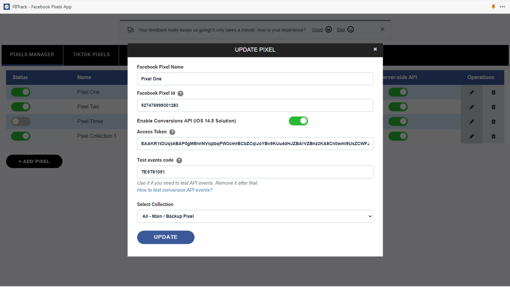Click the feedback chat bubble icon
510x287 pixels.
coord(131,30)
